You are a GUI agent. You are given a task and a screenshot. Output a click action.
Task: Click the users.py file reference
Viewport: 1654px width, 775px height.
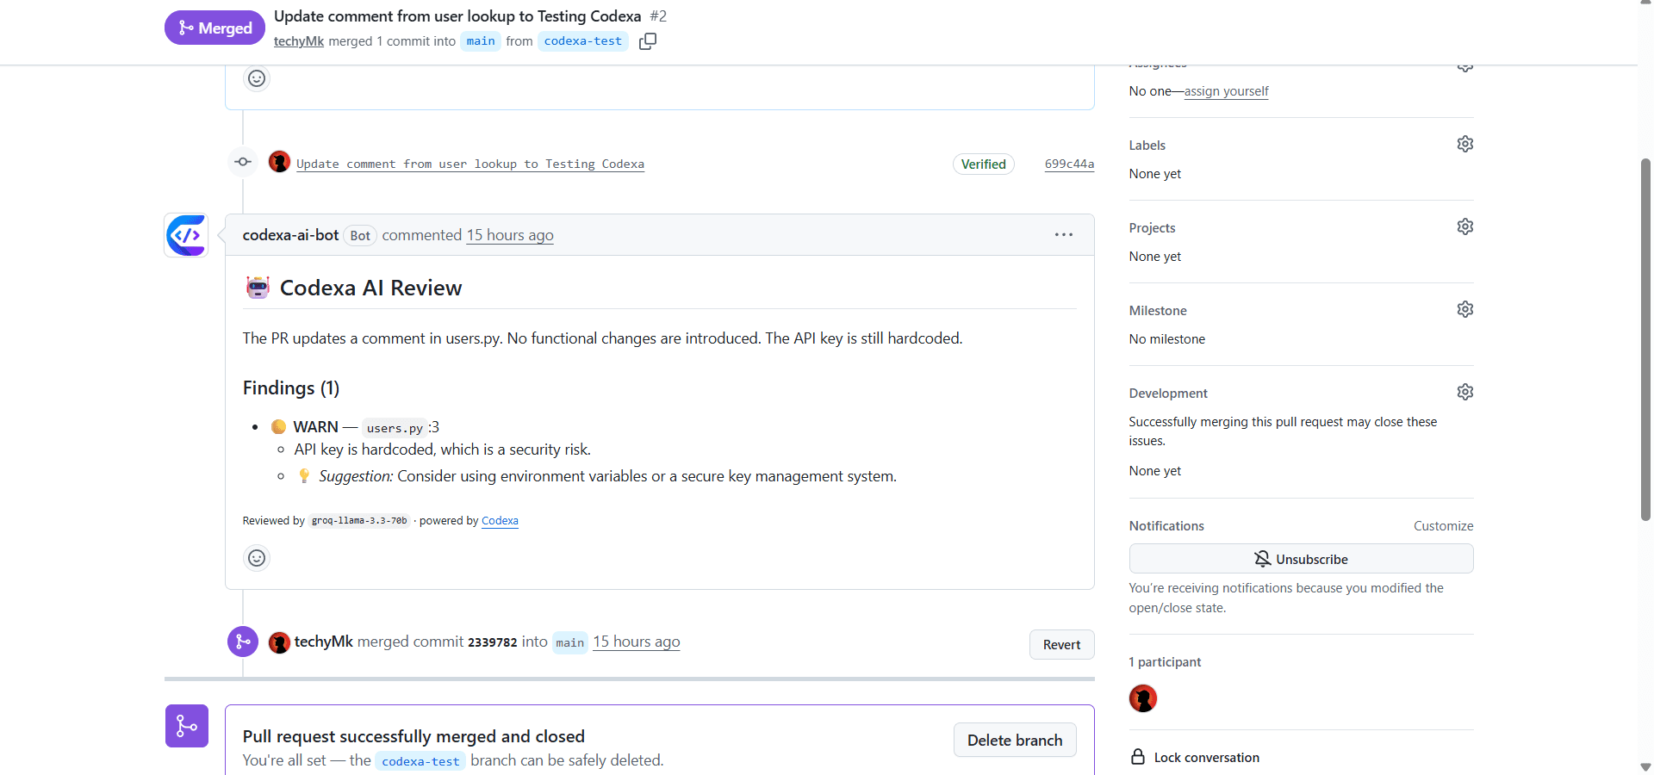point(395,428)
